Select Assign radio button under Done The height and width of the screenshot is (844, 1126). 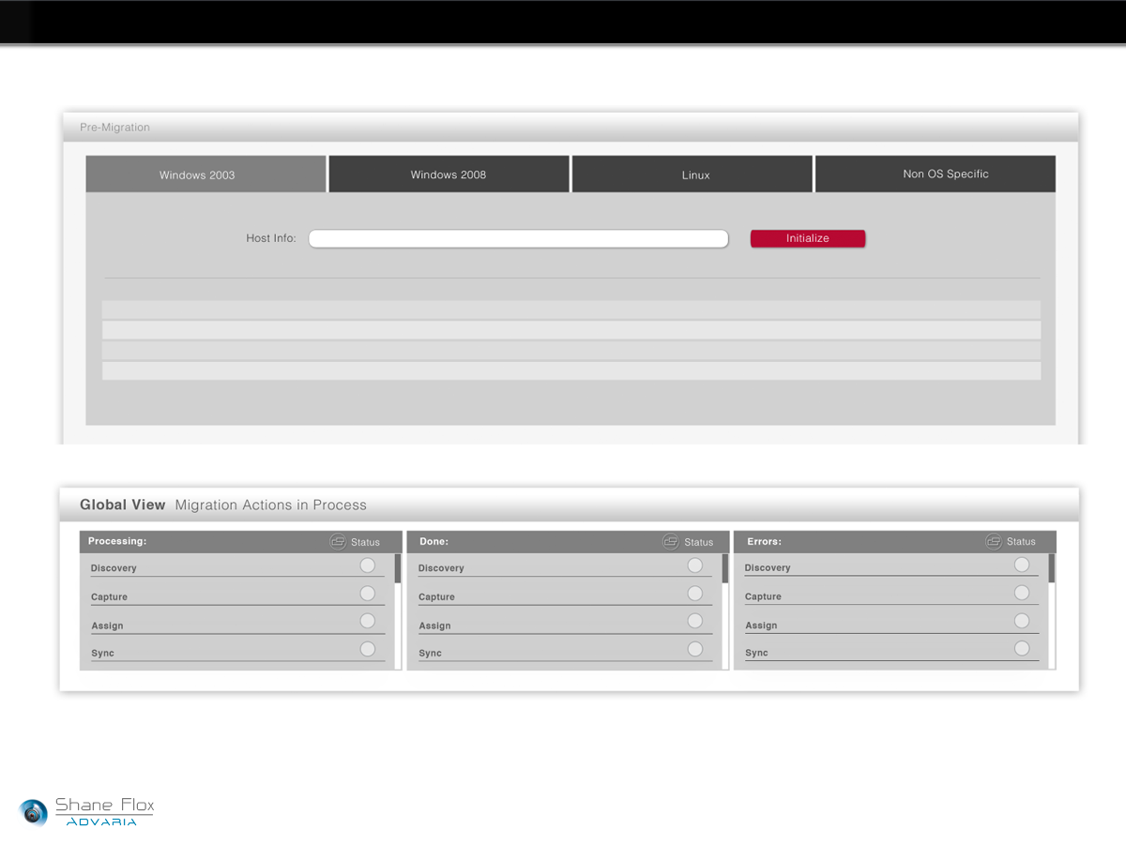click(695, 621)
